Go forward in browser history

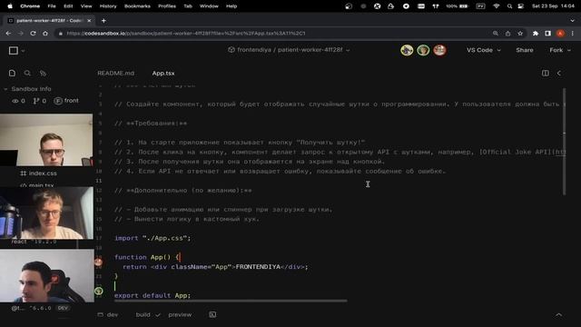click(x=21, y=34)
